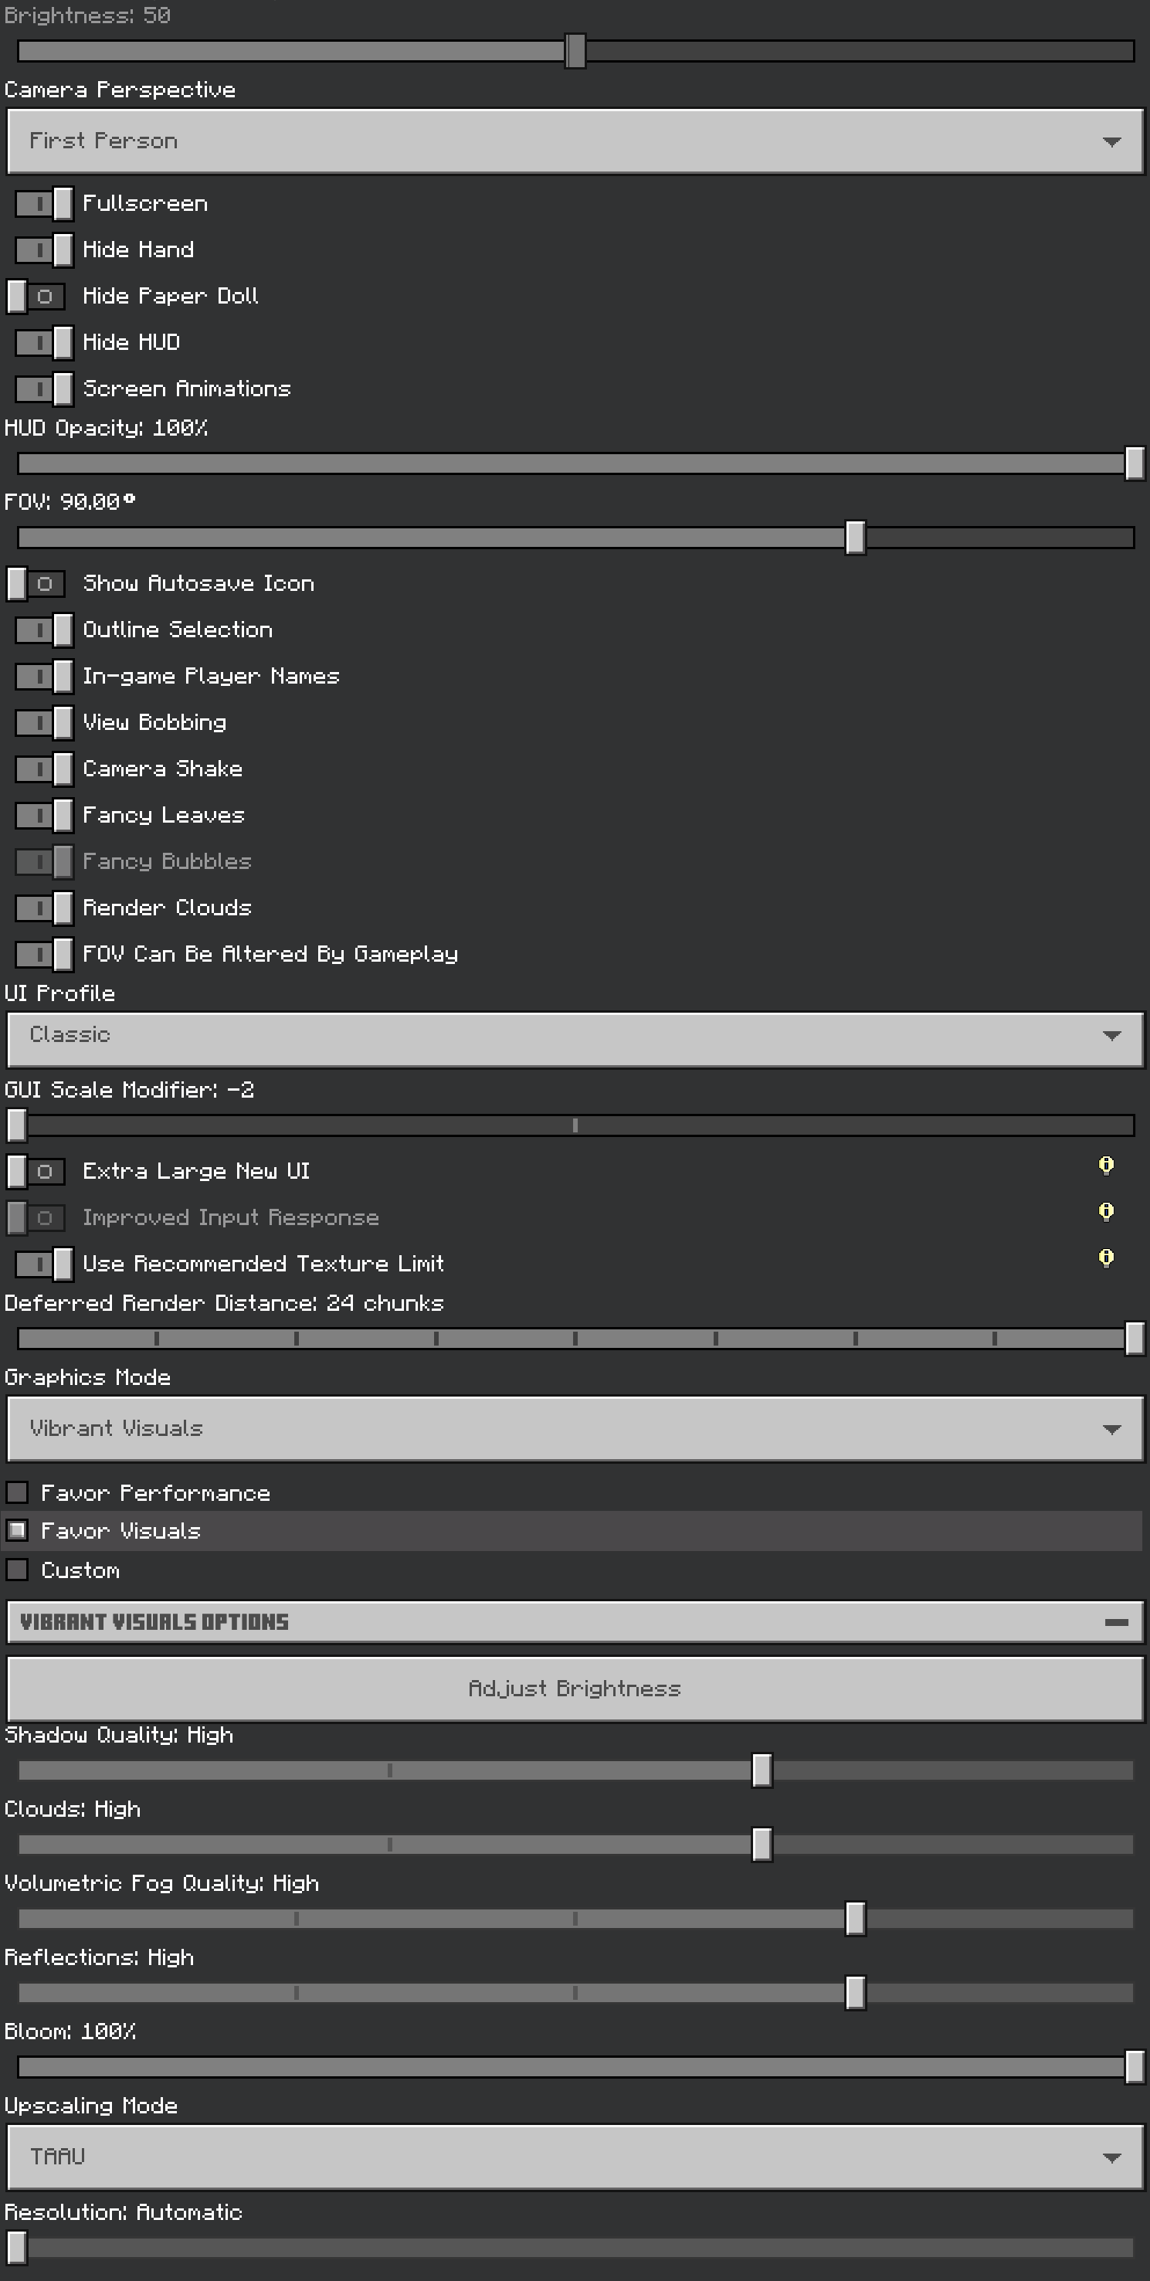The height and width of the screenshot is (2281, 1150).
Task: Enable Show Autosave Icon toggle
Action: click(36, 583)
